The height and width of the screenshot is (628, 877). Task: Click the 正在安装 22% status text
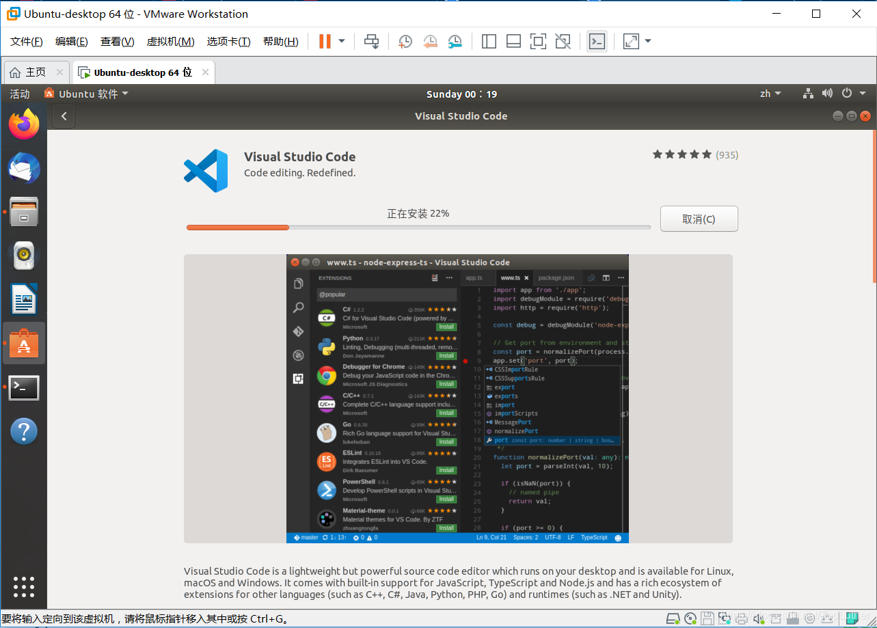pos(418,213)
